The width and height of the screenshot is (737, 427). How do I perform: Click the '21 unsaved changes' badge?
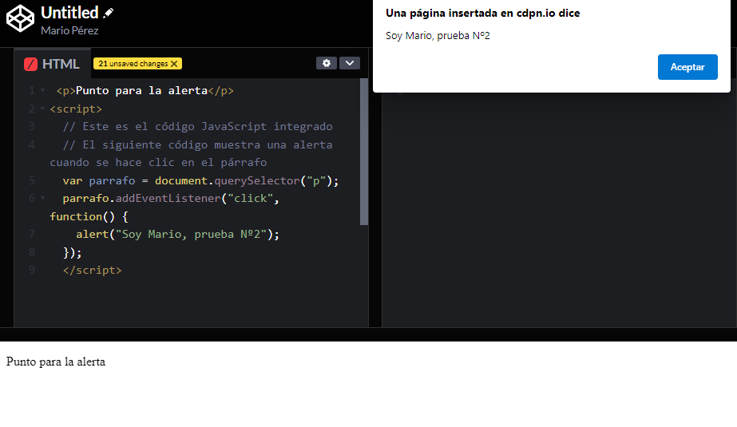137,63
